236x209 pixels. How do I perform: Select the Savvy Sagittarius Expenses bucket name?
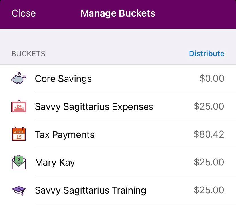tap(94, 106)
